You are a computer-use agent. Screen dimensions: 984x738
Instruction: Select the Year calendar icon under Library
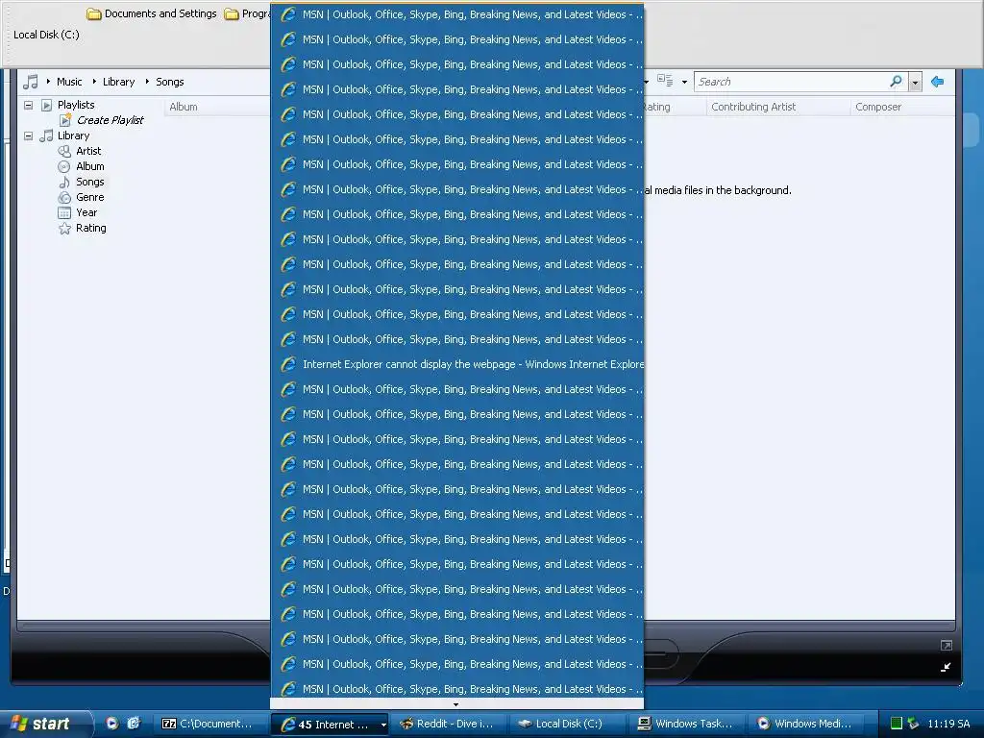(64, 212)
